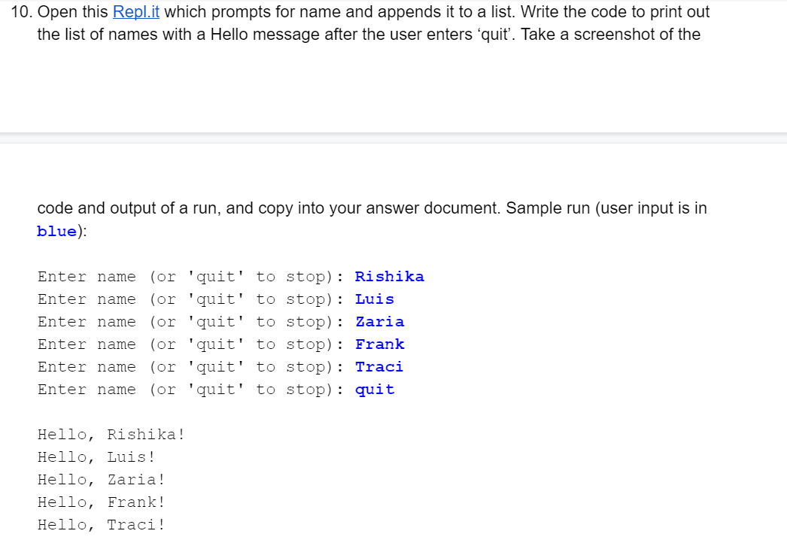Viewport: 787px width, 546px height.
Task: Open the Repl.it hyperlink
Action: click(x=136, y=12)
